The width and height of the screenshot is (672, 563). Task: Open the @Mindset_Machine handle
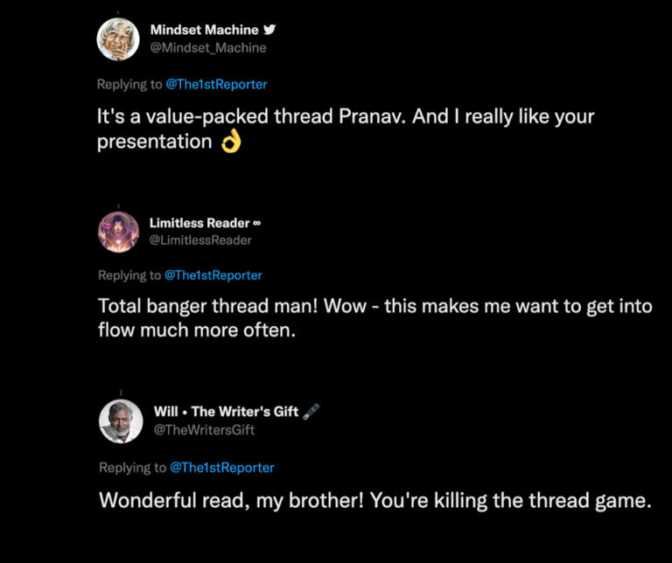pyautogui.click(x=208, y=47)
